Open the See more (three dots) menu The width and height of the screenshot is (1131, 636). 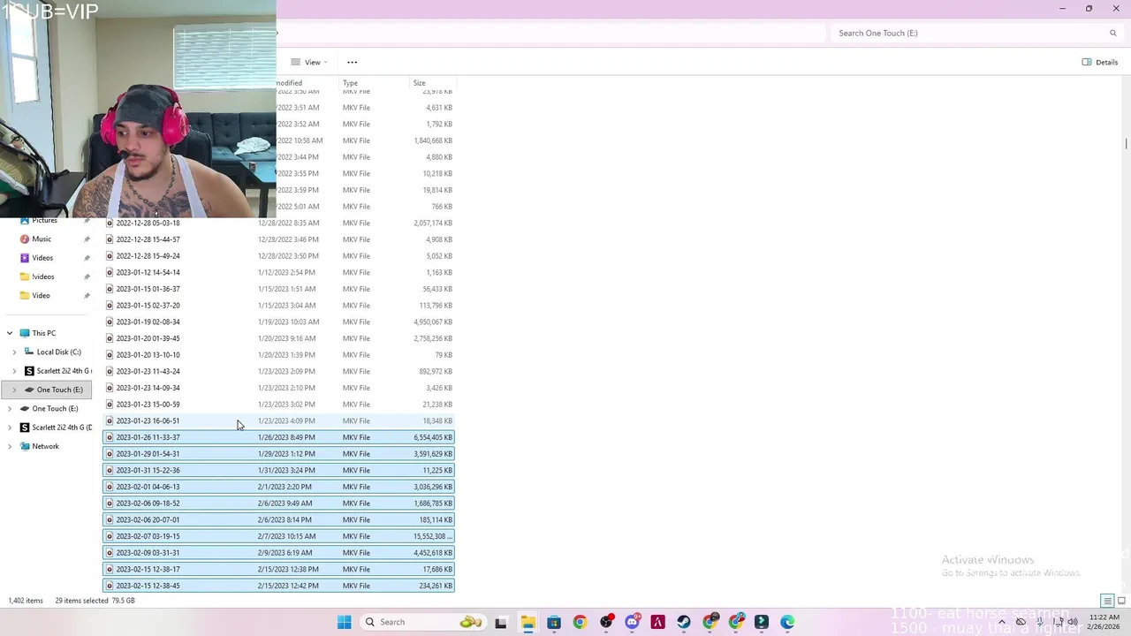tap(352, 62)
